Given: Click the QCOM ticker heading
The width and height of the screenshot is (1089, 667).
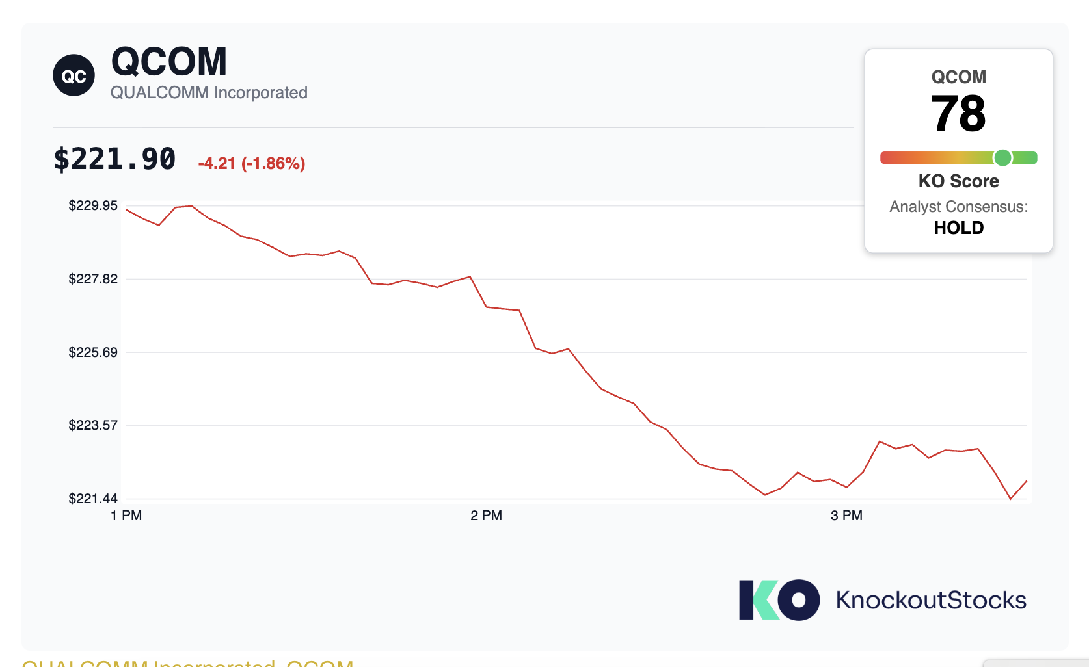Looking at the screenshot, I should [169, 62].
